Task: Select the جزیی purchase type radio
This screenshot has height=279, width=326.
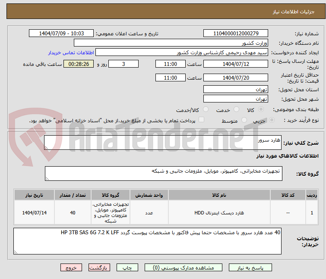Action: (272, 120)
